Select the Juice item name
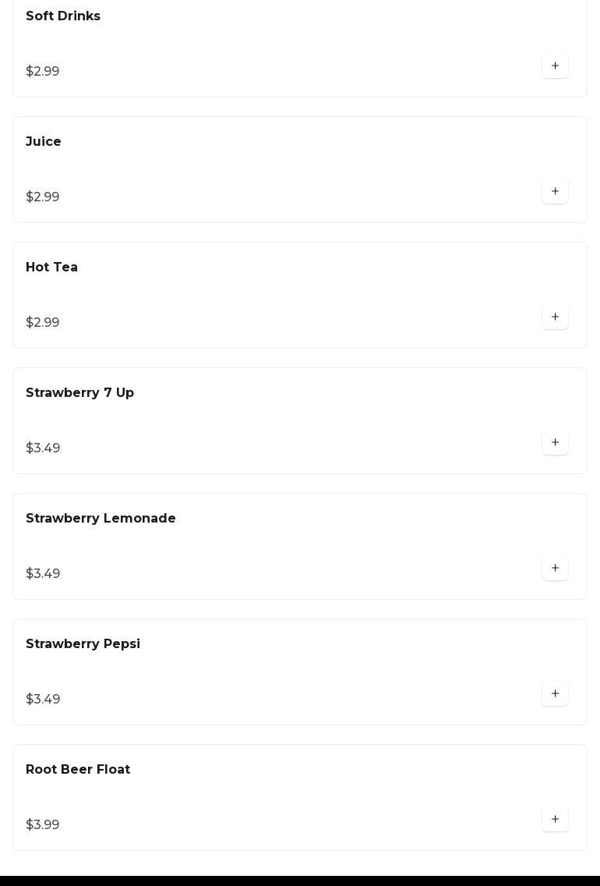This screenshot has width=600, height=886. coord(44,142)
